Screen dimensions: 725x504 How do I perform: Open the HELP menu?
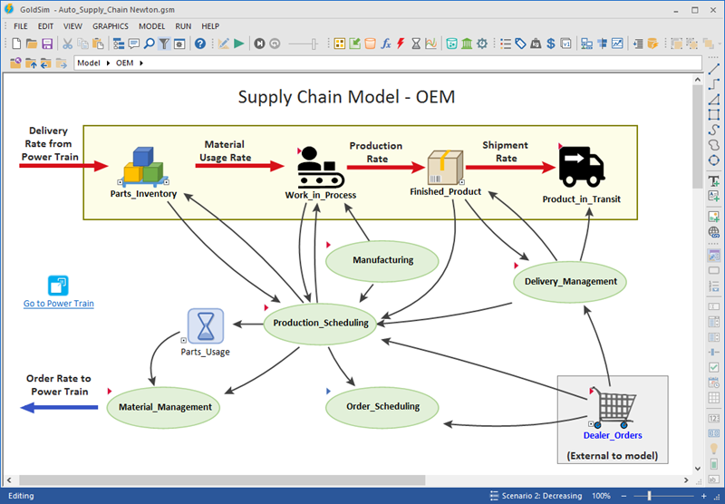210,26
